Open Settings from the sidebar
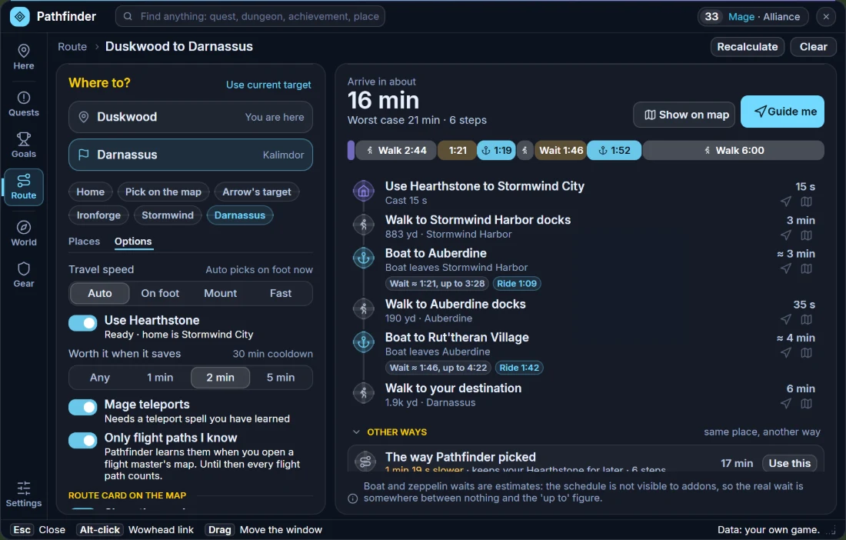 (24, 495)
